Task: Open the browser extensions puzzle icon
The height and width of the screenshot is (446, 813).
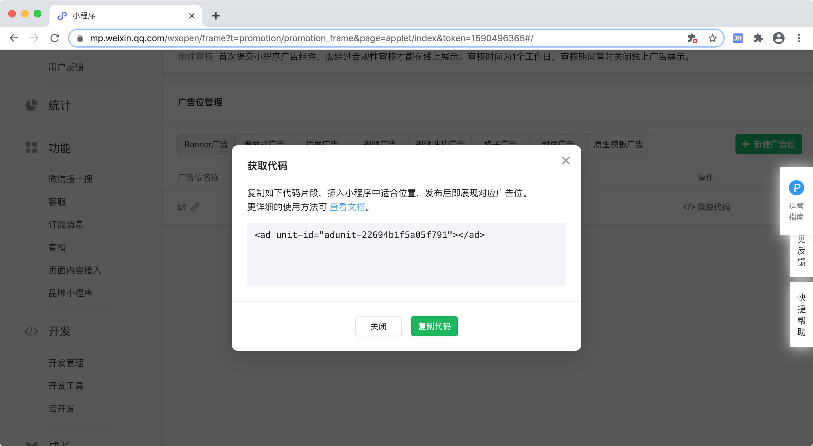Action: click(758, 38)
